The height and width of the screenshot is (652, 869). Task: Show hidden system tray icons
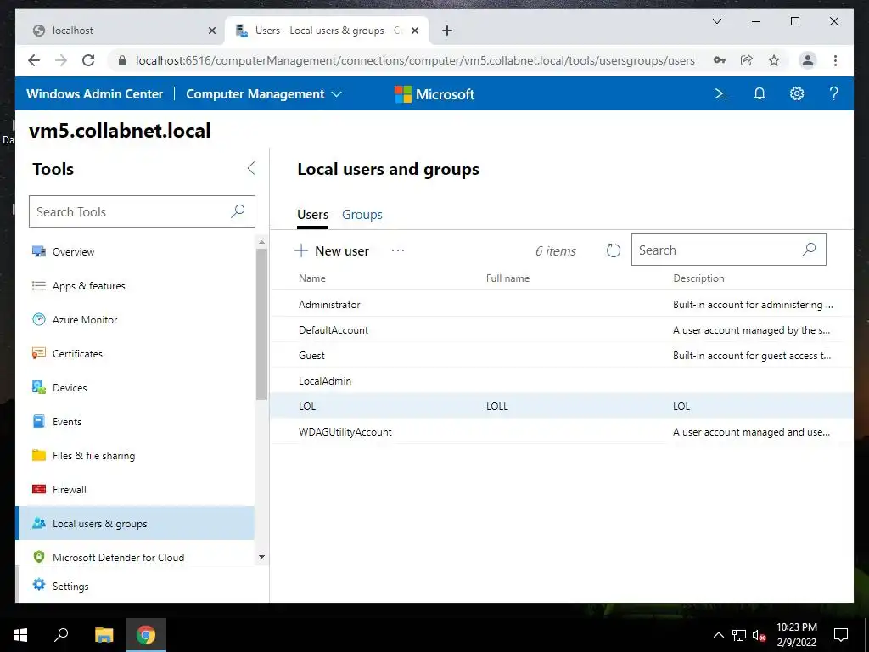(718, 635)
